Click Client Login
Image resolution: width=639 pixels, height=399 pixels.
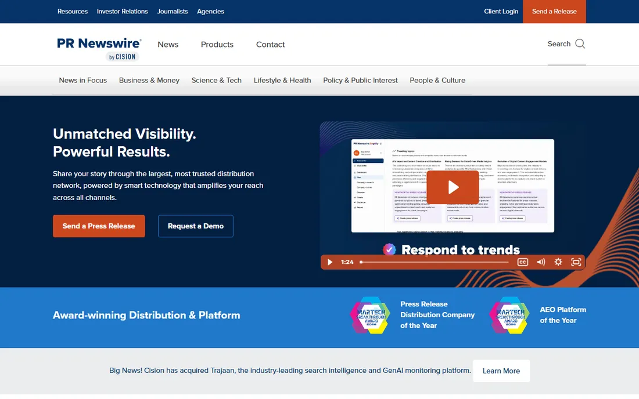pos(501,12)
